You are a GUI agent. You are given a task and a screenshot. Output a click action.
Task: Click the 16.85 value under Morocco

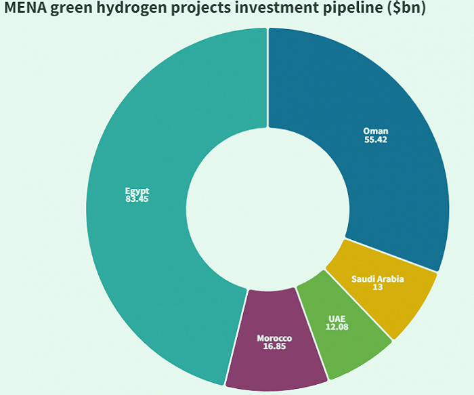point(274,346)
